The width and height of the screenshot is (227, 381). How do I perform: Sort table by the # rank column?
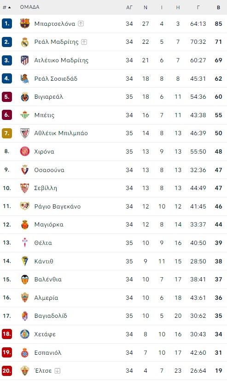click(x=7, y=7)
